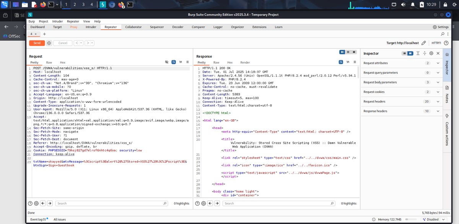Screen dimensions: 459x224
Task: Open Settings in Burp top bar
Action: (x=441, y=27)
